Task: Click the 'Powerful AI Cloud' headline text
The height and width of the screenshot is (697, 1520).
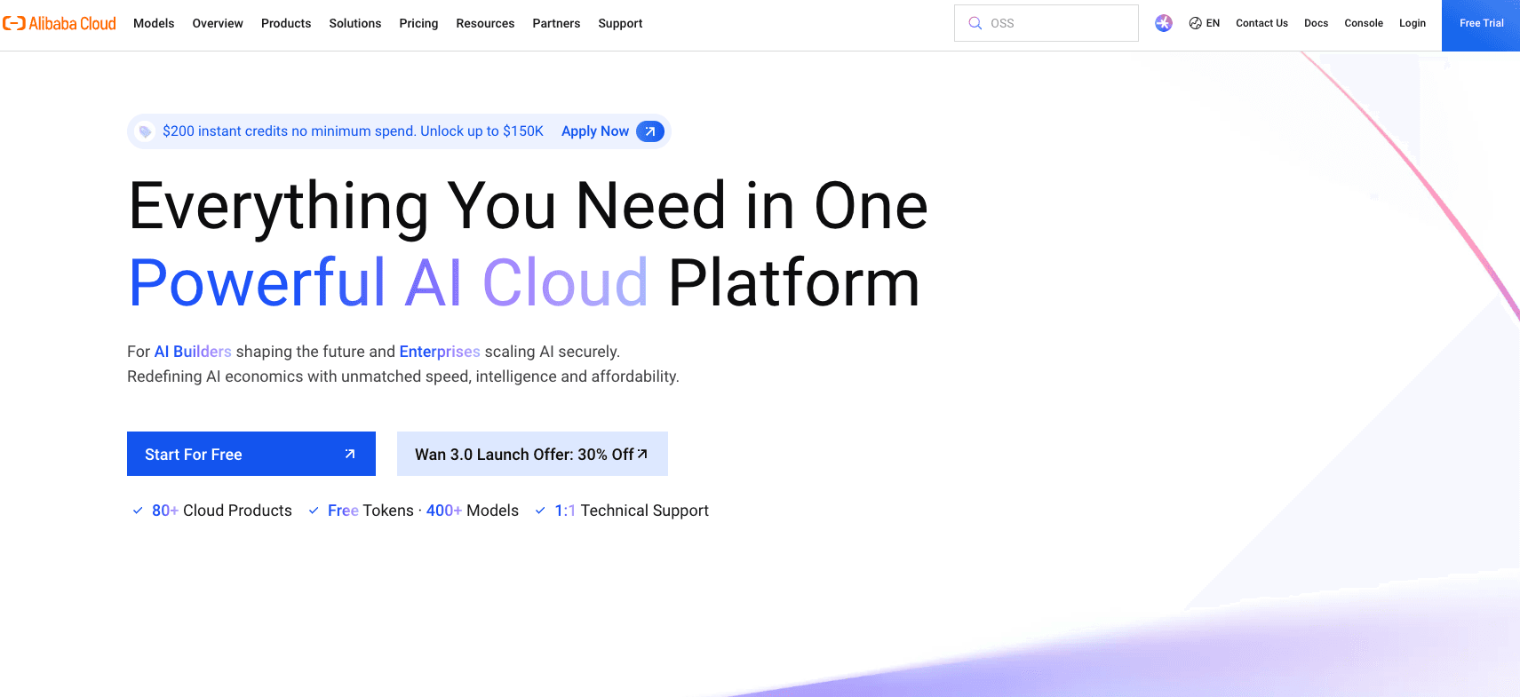Action: click(388, 283)
